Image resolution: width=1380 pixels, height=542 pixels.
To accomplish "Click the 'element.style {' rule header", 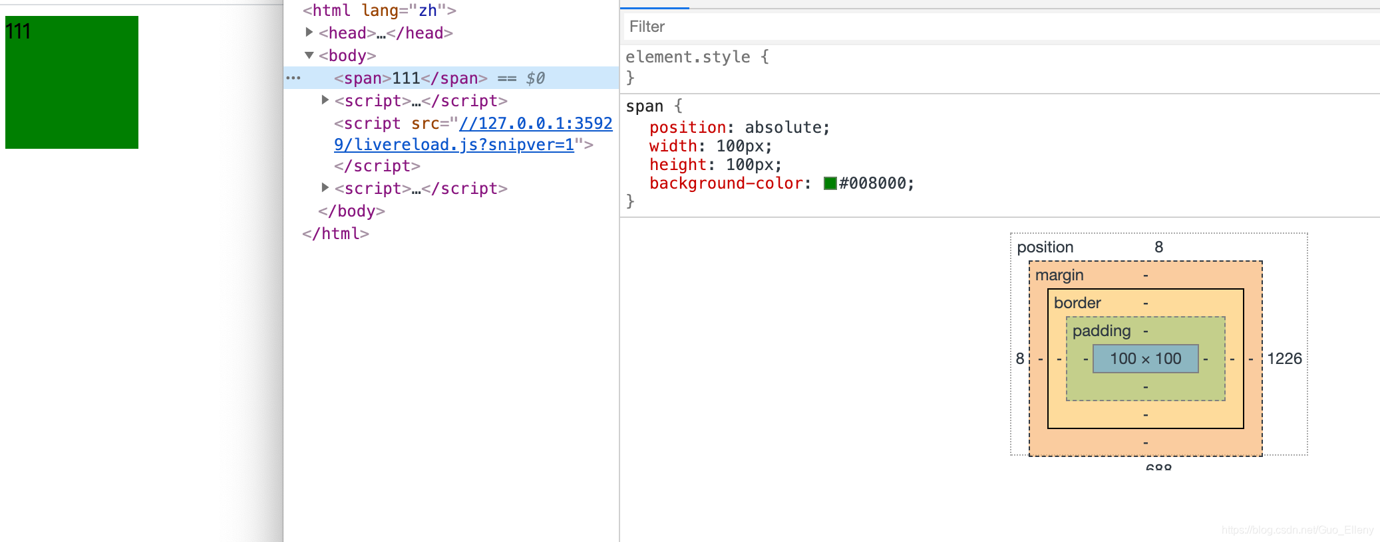I will [697, 56].
